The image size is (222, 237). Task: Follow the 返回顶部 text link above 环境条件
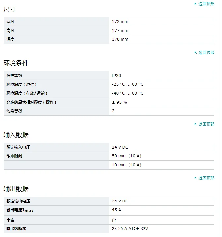click(x=206, y=53)
